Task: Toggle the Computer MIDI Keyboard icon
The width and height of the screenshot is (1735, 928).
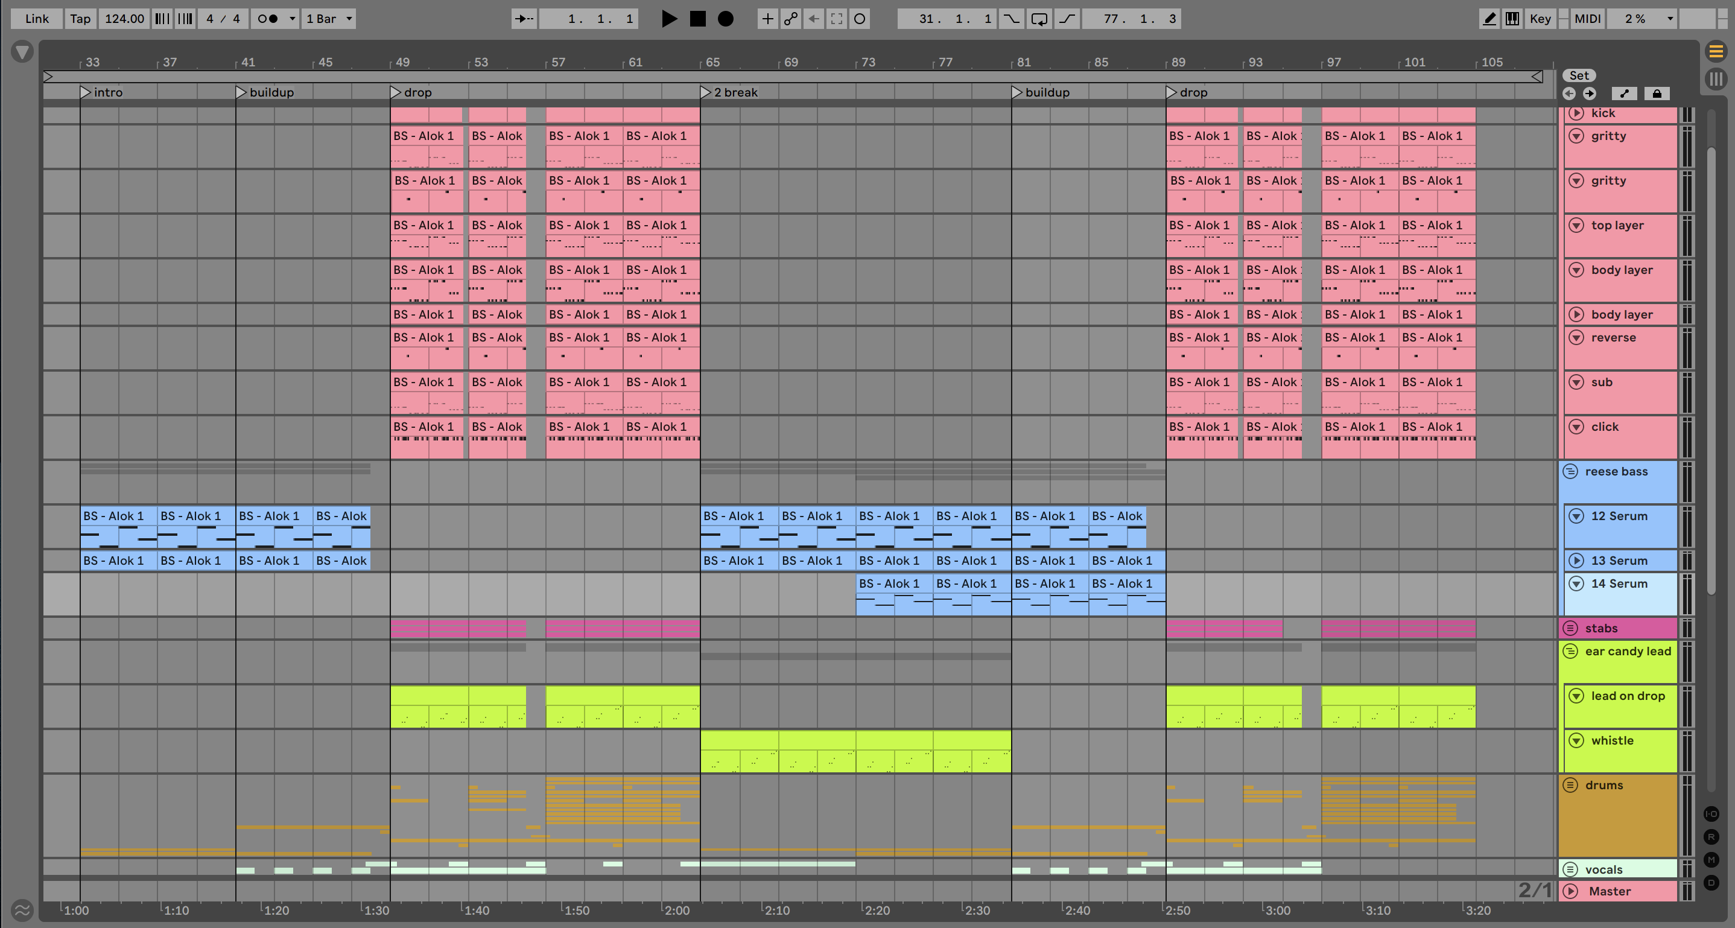Action: 1513,18
